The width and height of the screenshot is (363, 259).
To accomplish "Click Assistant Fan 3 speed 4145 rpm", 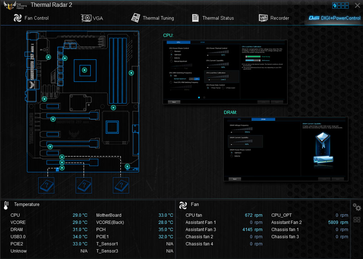I will (x=252, y=230).
